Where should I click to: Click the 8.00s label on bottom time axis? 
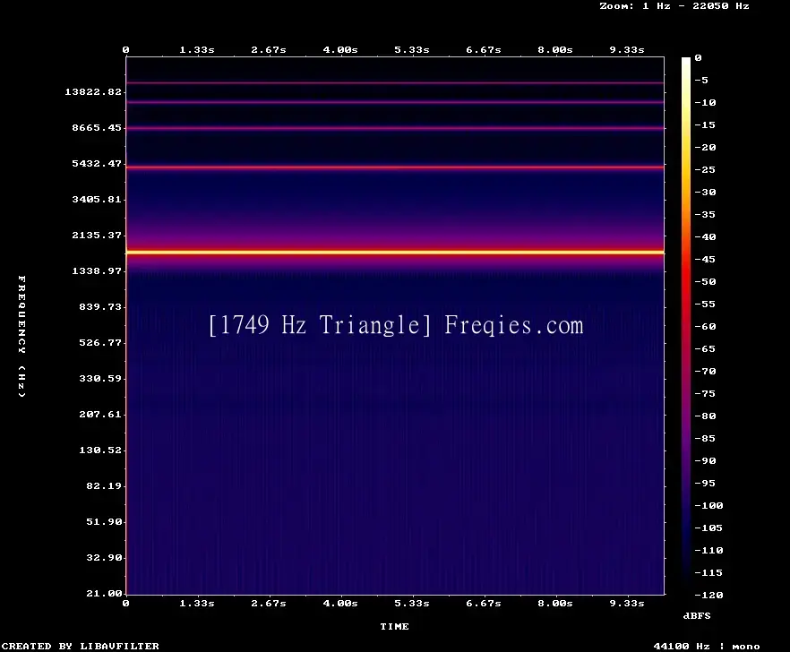(x=555, y=603)
